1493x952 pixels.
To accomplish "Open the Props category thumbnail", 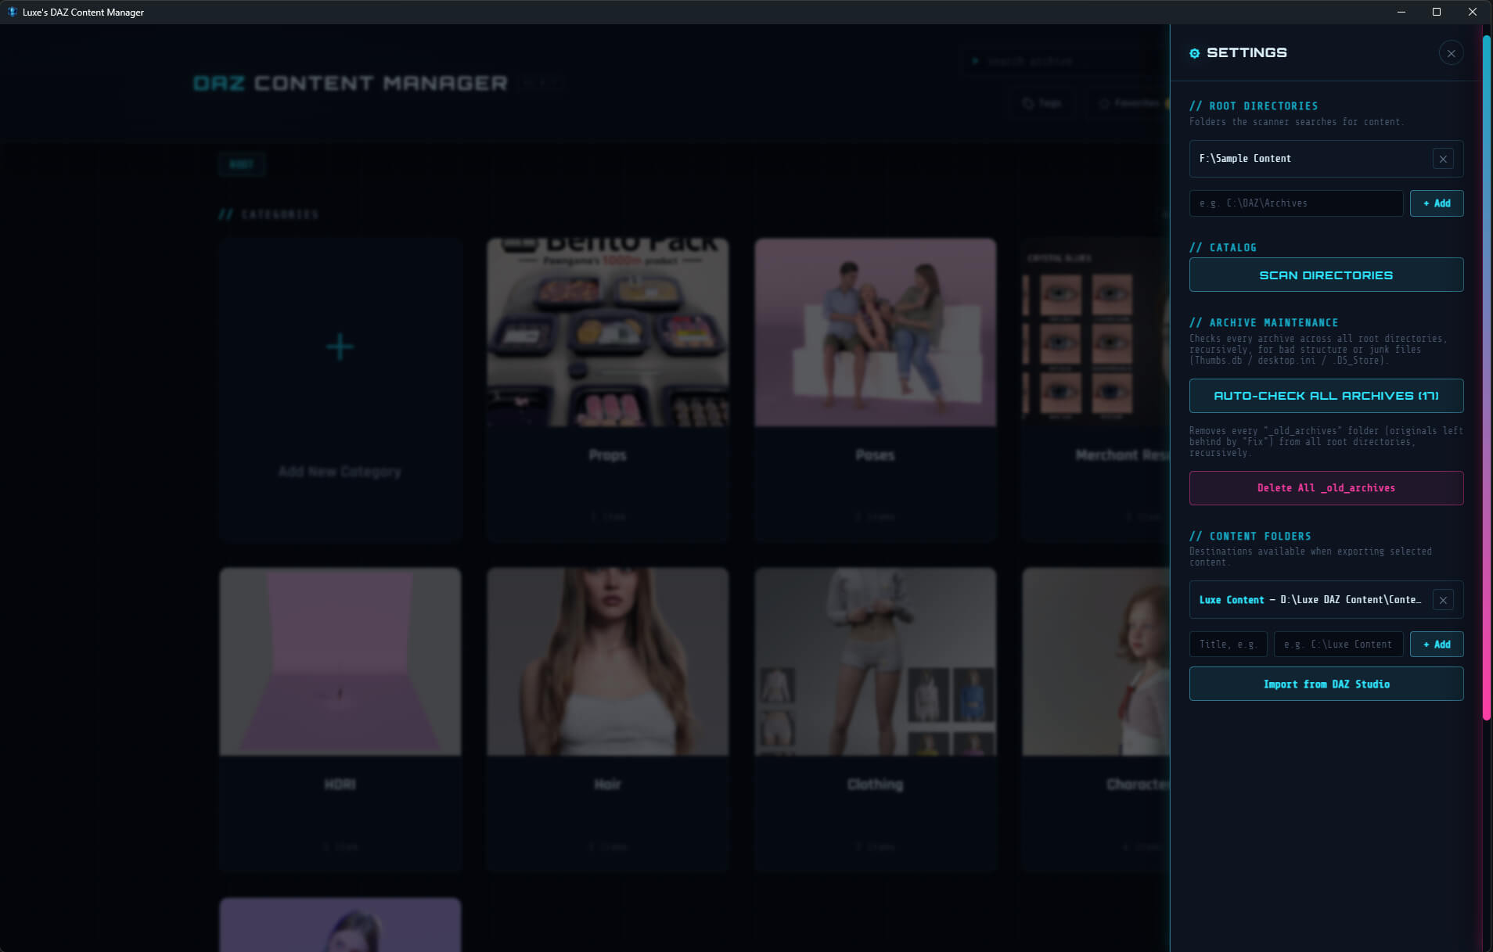I will [x=608, y=332].
